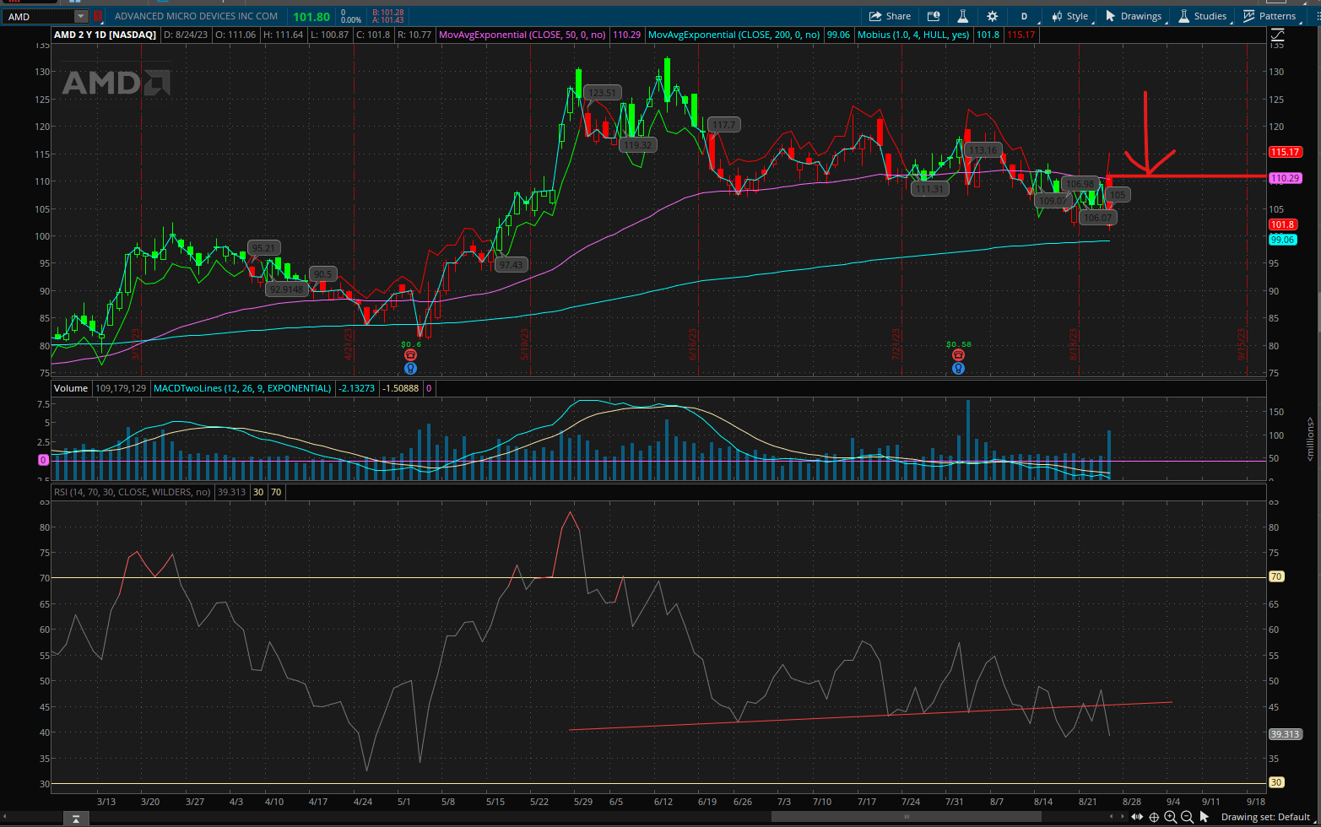Click the MovAvgExponential 50 study label

[523, 35]
